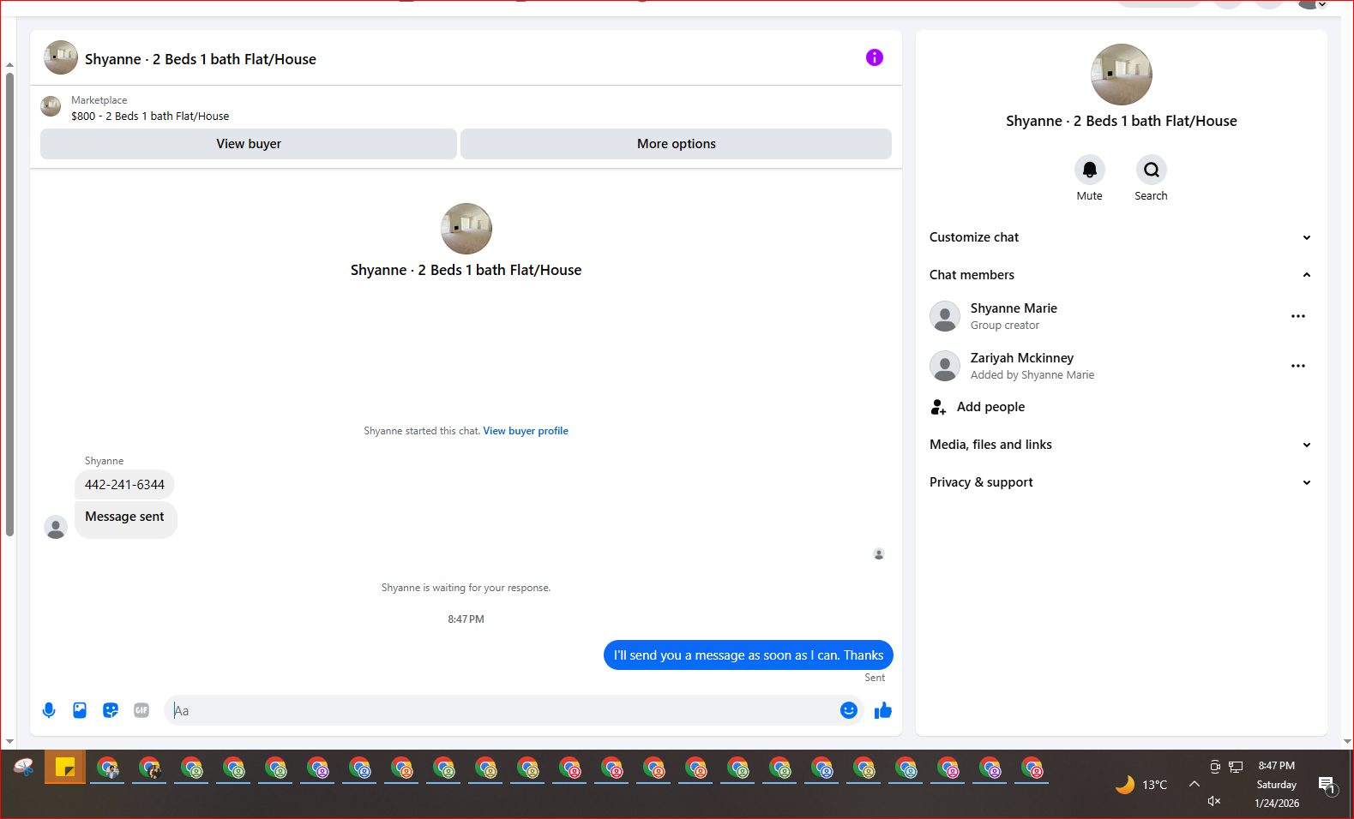Choose a sticker from the sticker icon
1354x819 pixels.
point(111,710)
